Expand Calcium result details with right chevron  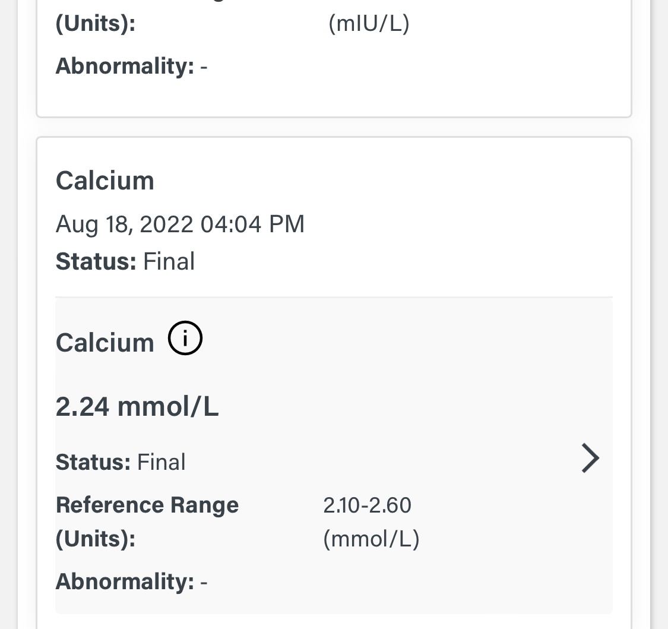590,458
